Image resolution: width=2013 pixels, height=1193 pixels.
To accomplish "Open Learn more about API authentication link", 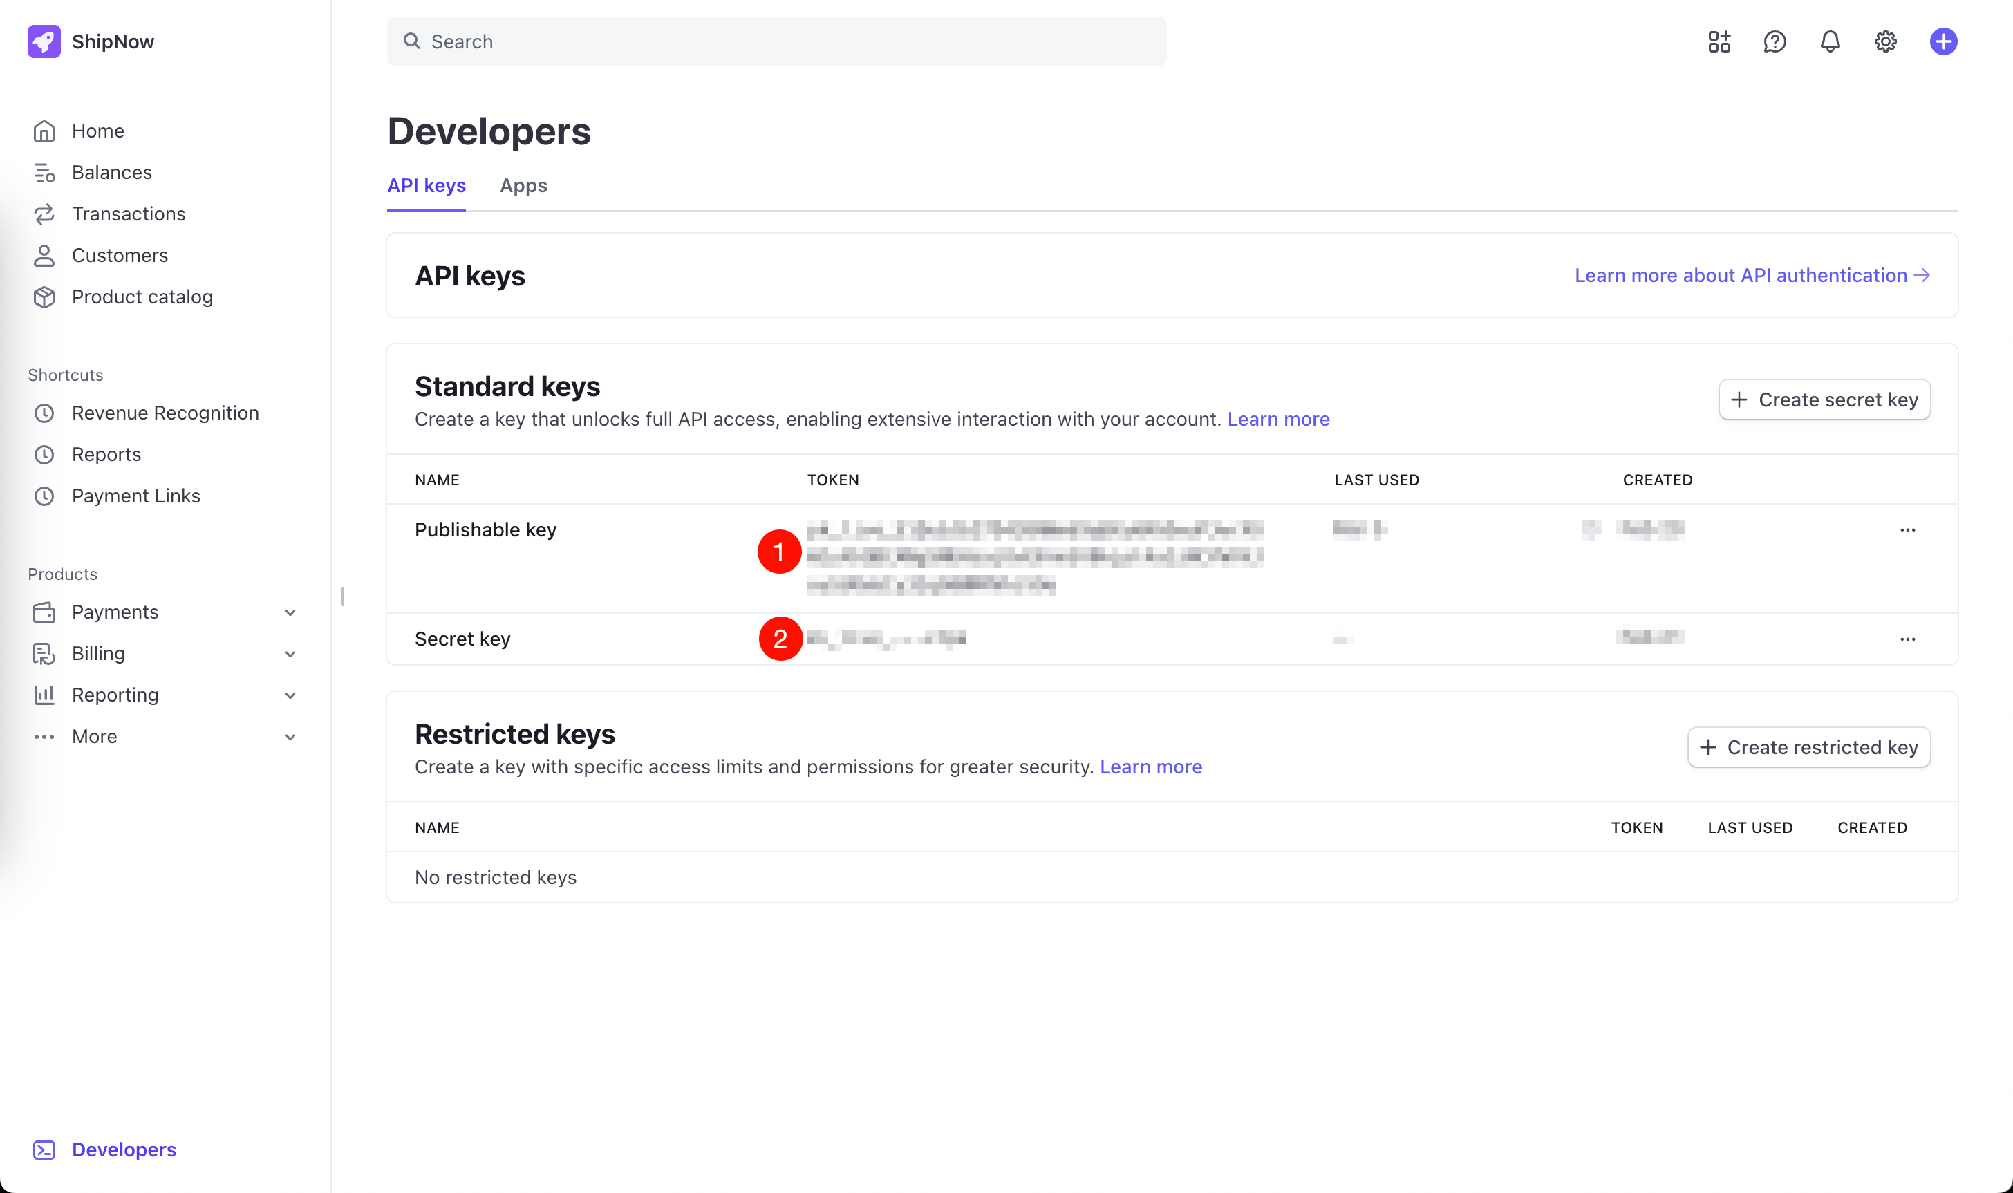I will (1751, 275).
